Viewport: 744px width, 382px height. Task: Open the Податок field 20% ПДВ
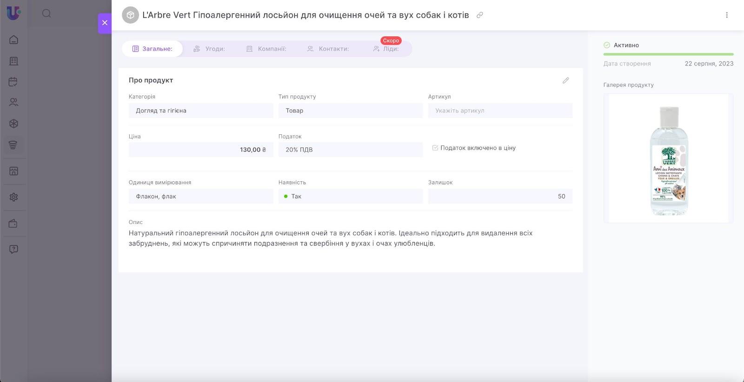pyautogui.click(x=351, y=150)
